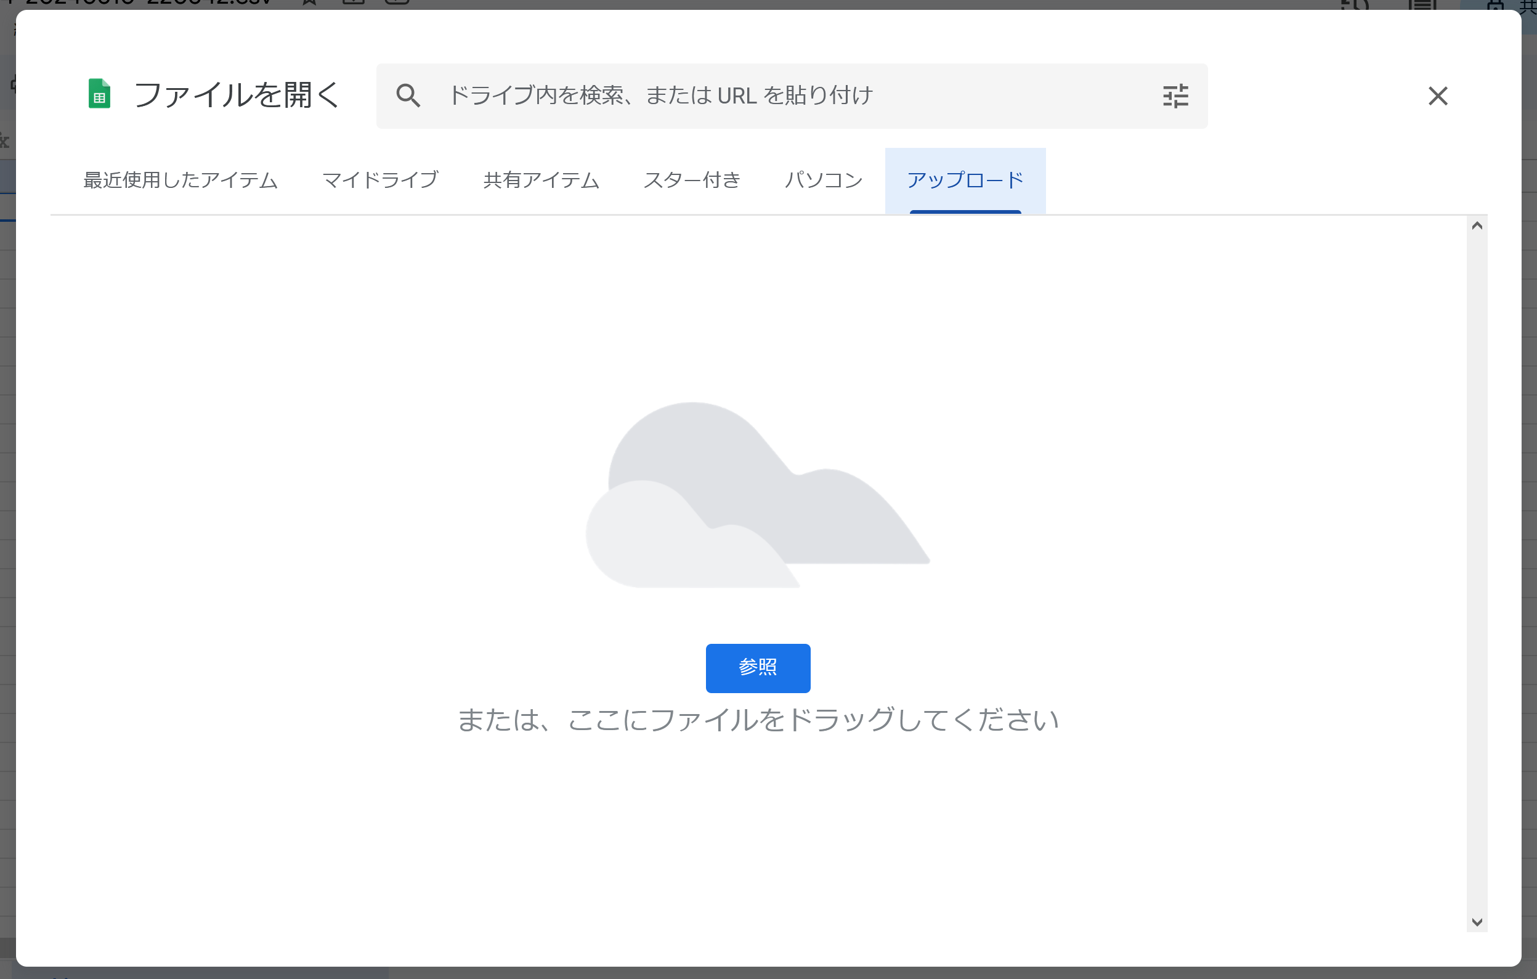Click the csv file name behind dialog
The image size is (1537, 979).
coord(147,3)
